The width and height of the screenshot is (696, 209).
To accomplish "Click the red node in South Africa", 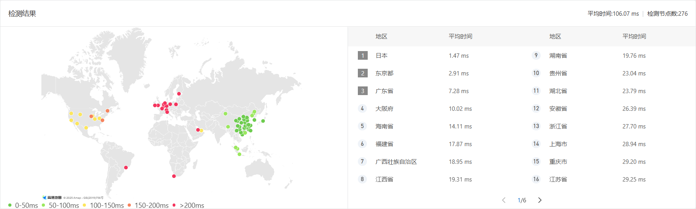I will (x=174, y=176).
